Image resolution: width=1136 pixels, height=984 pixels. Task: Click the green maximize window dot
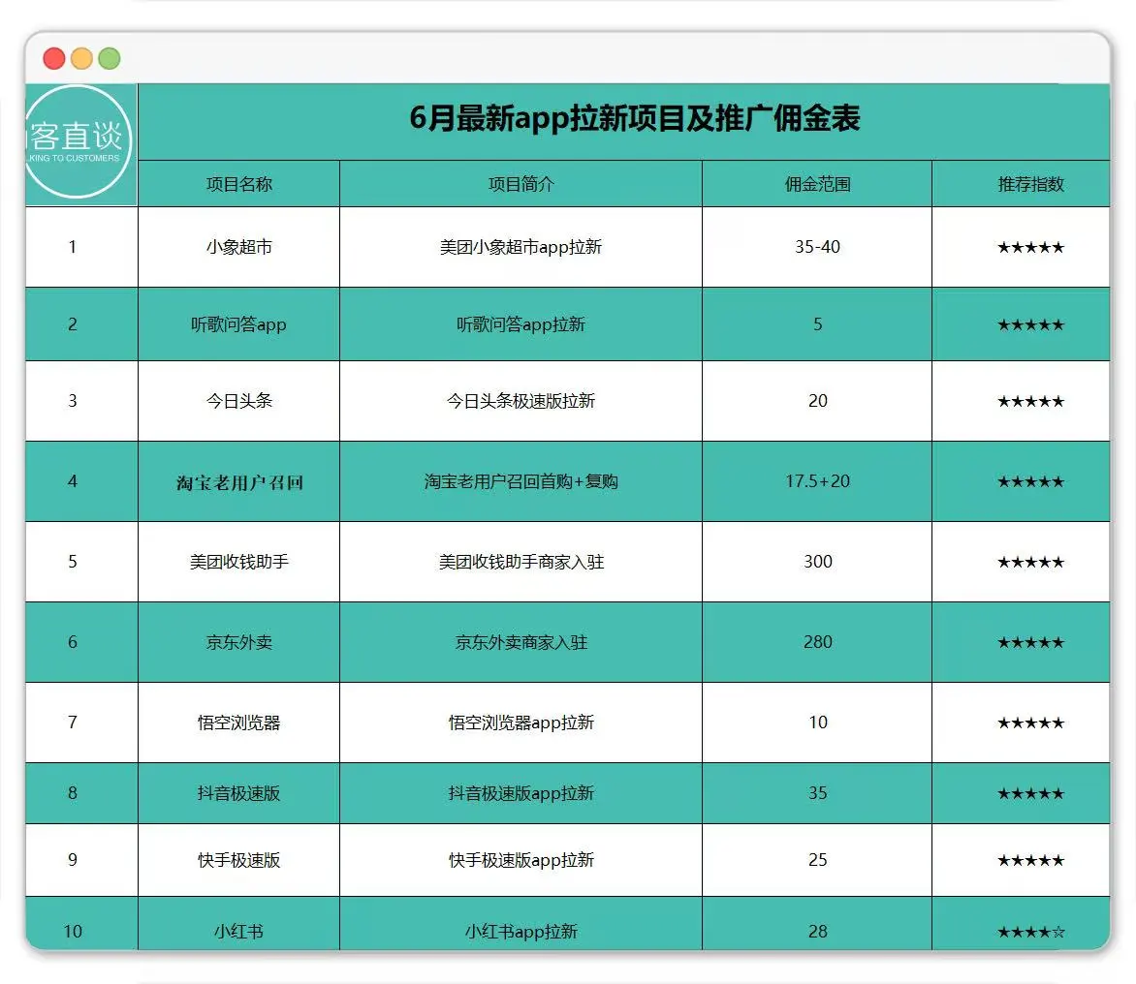[x=110, y=59]
